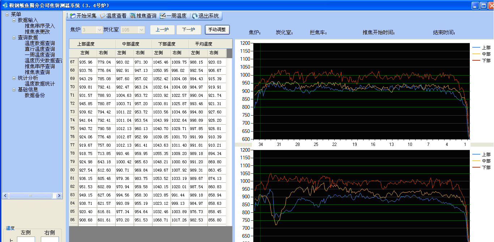Click the application icon in title bar
This screenshot has height=242, width=494.
point(5,5)
